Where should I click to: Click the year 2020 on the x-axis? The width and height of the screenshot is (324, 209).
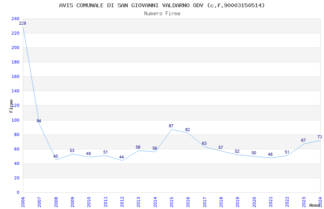point(254,202)
